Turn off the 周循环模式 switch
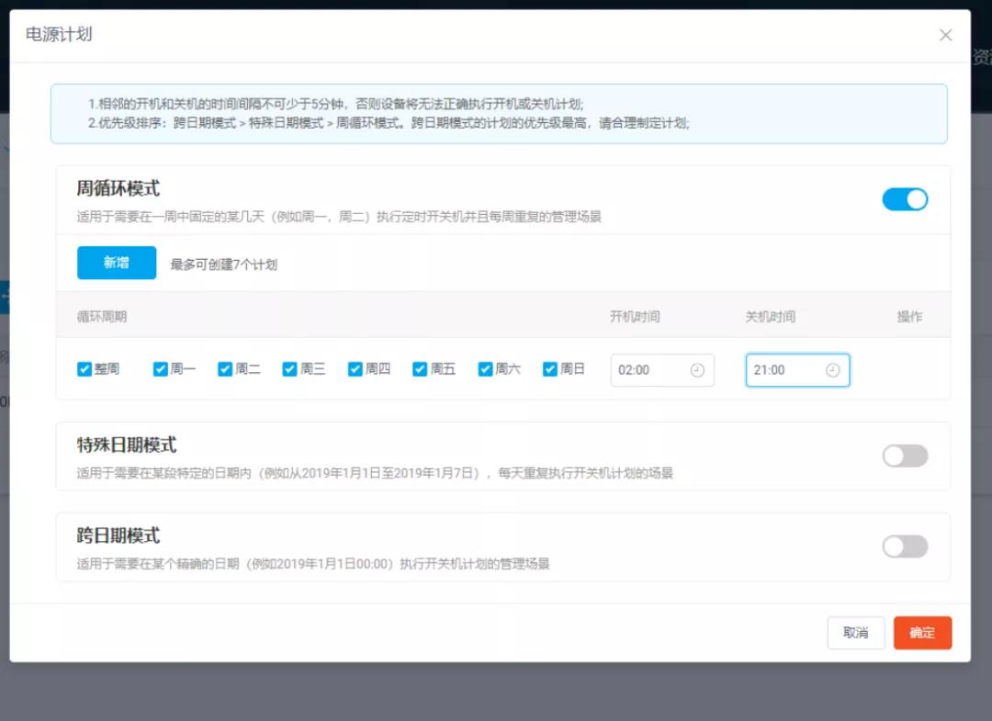Screen dimensions: 992x721 point(905,199)
